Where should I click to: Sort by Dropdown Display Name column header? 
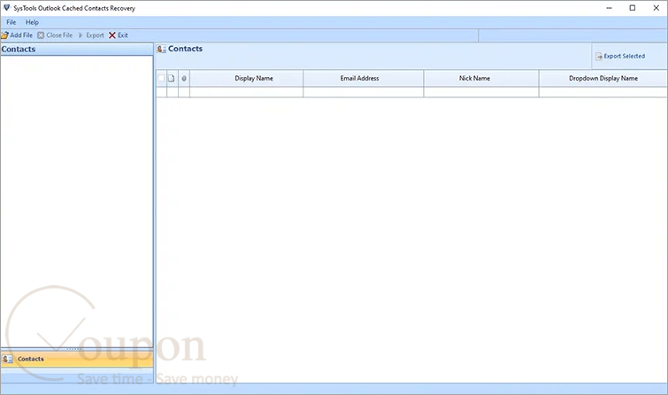(x=603, y=78)
